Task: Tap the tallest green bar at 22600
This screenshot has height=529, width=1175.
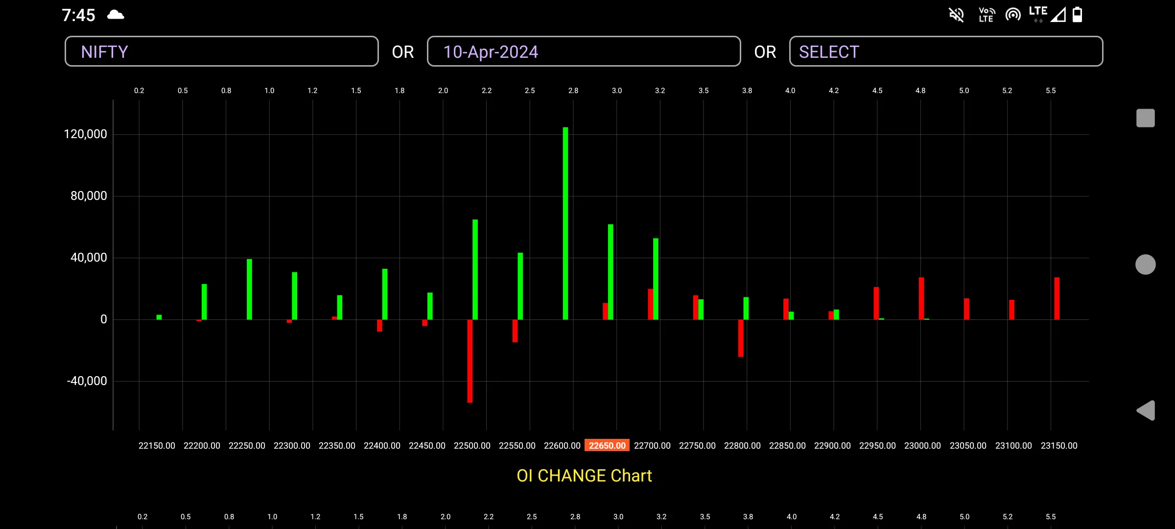Action: (x=565, y=223)
